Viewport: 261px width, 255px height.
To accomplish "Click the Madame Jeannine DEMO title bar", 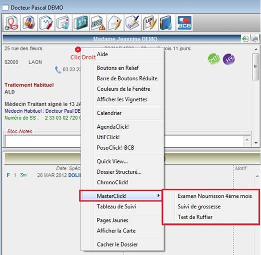I will [122, 39].
